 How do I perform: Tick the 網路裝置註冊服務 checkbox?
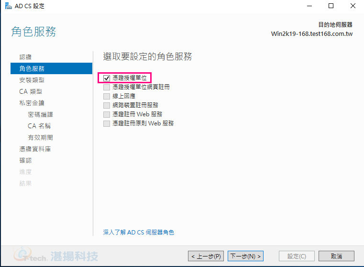point(107,105)
